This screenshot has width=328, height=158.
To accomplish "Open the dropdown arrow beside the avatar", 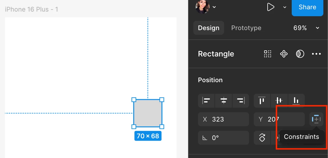I will coord(214,7).
